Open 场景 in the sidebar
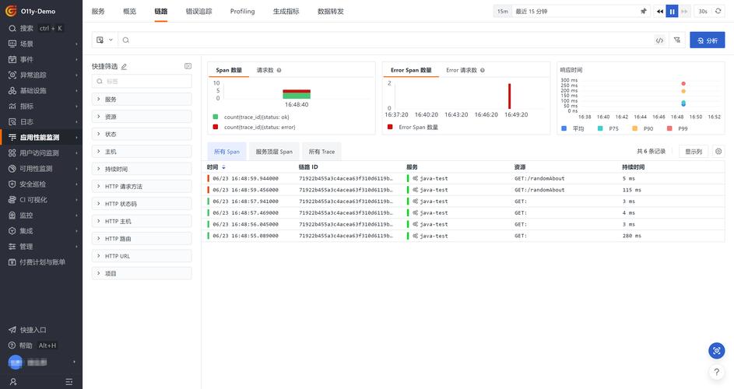The image size is (734, 389). click(x=41, y=44)
